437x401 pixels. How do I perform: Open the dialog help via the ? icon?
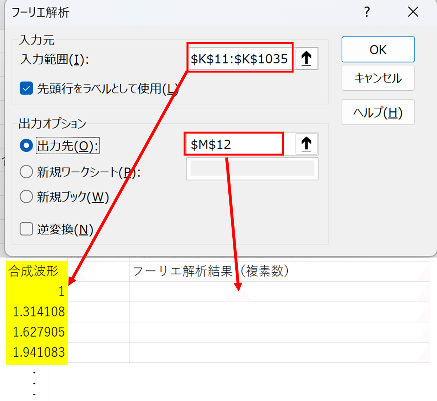367,12
